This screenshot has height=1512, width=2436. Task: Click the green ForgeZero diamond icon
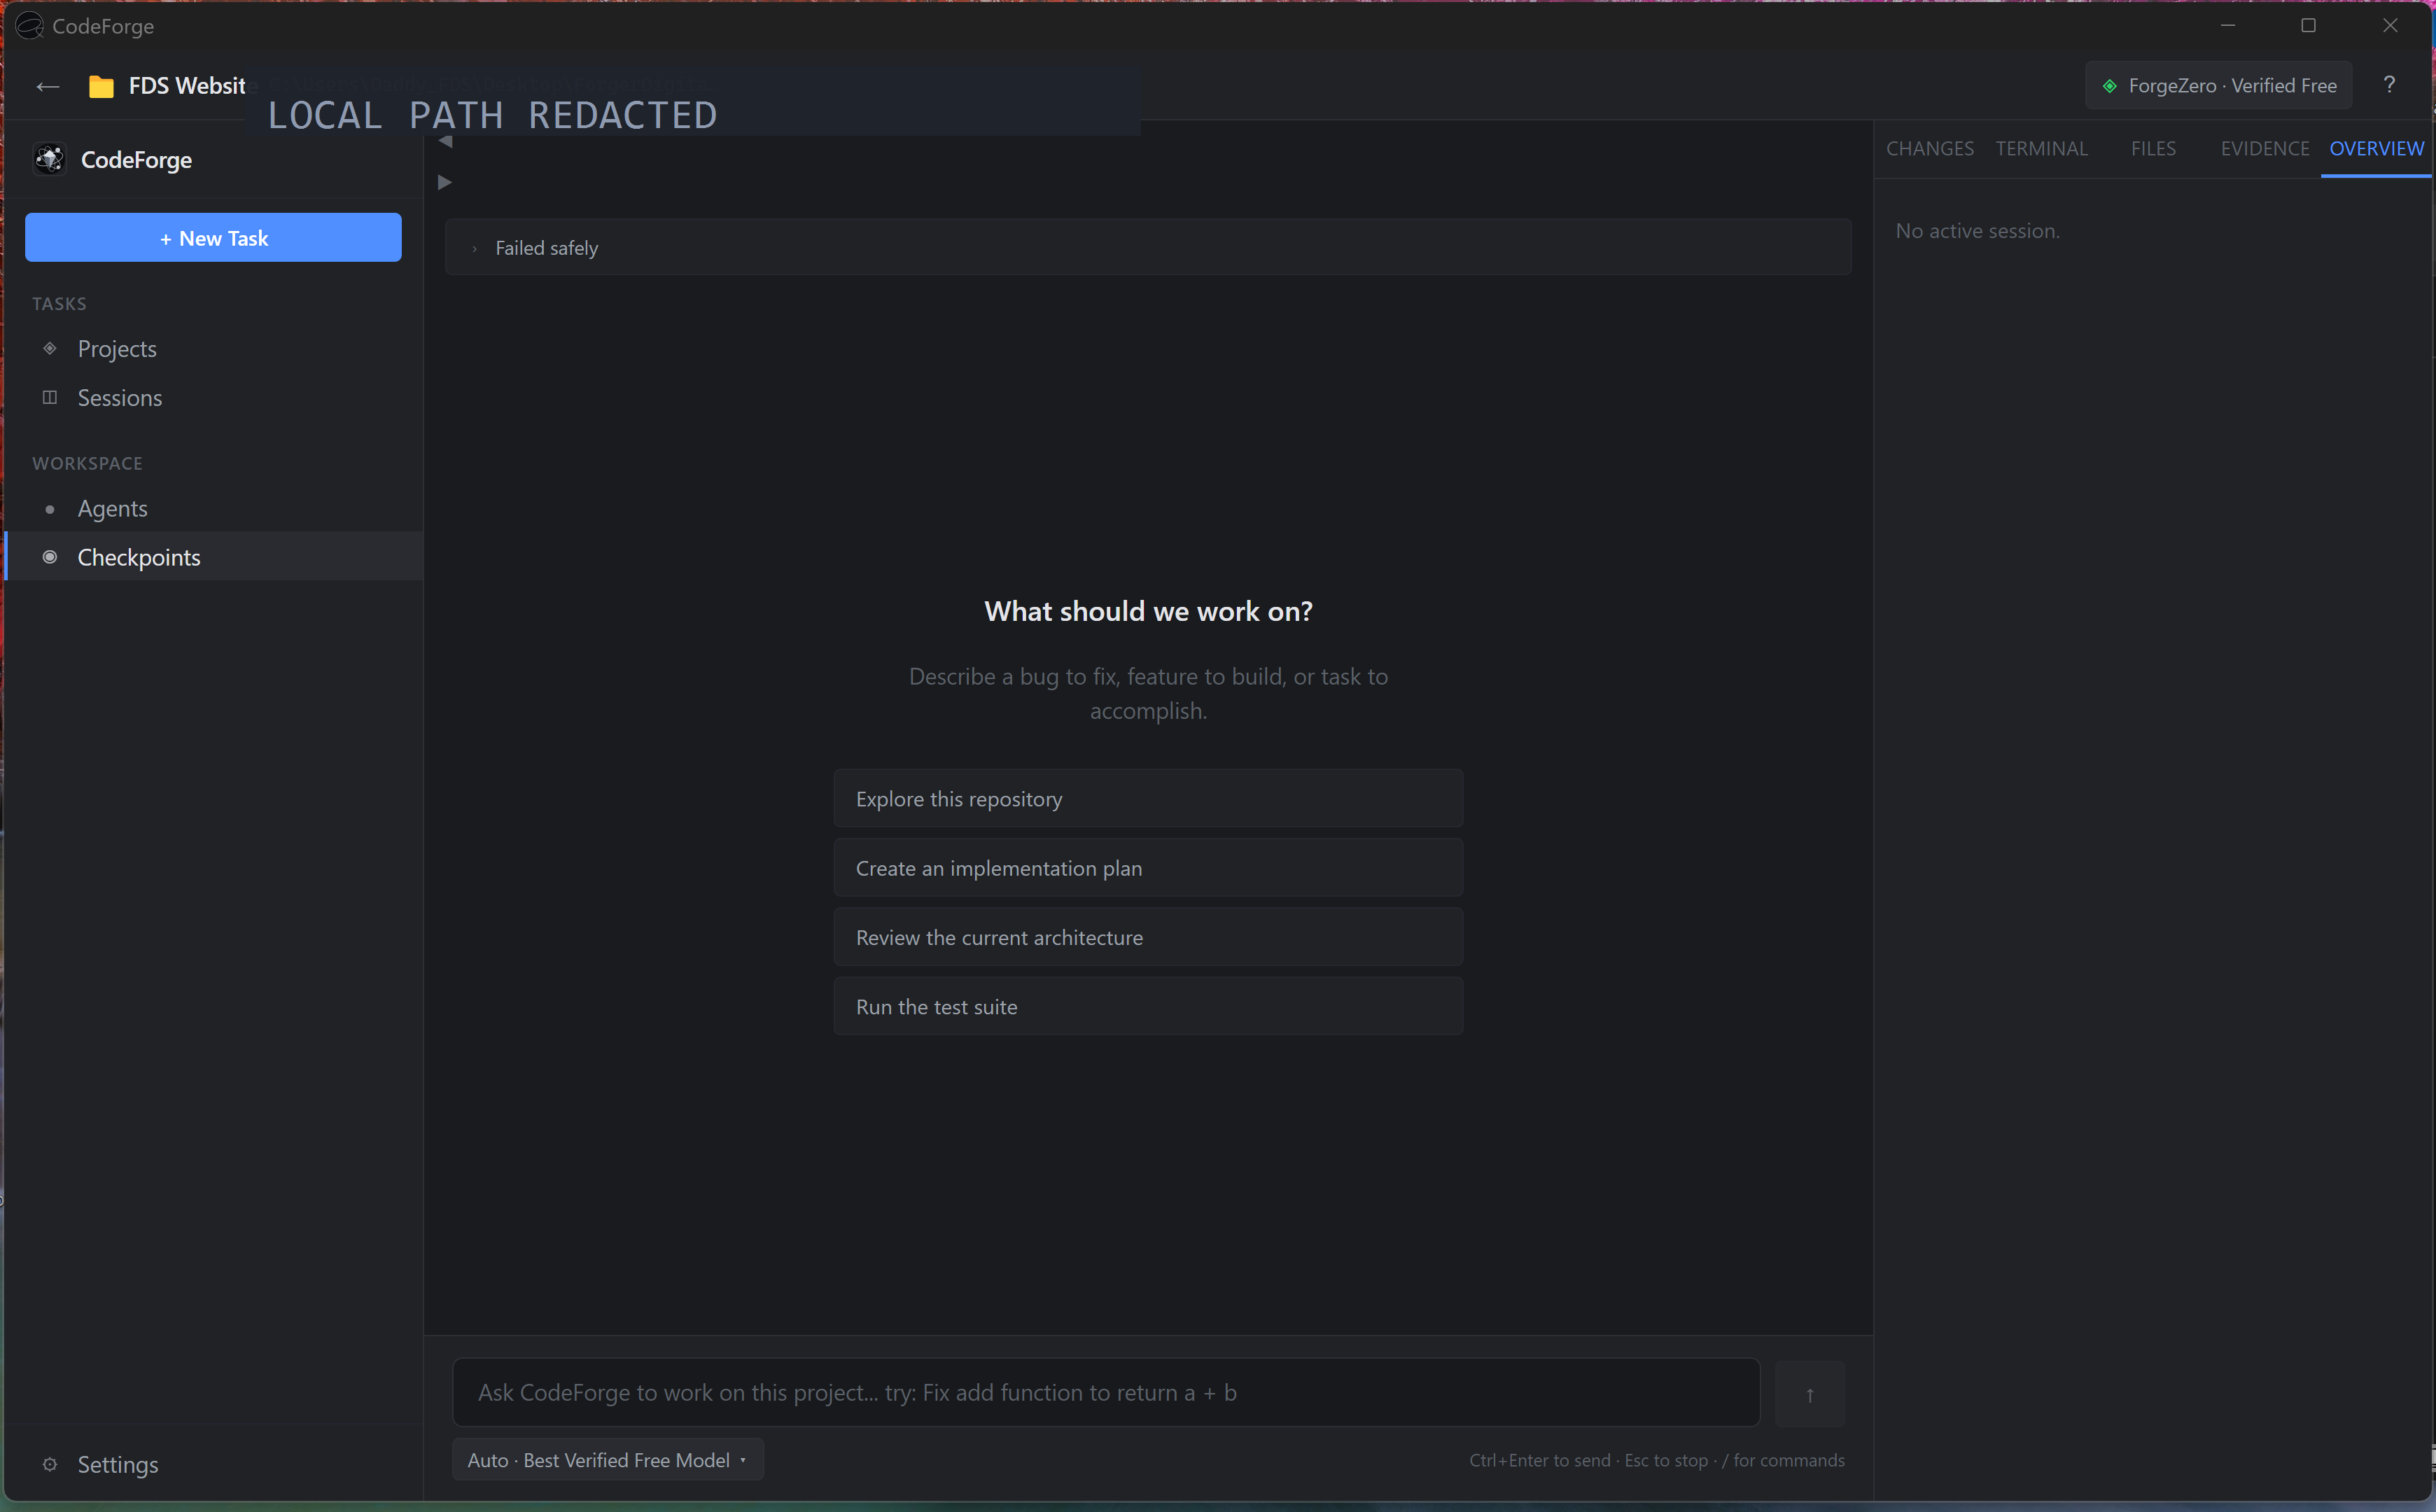[x=2109, y=86]
